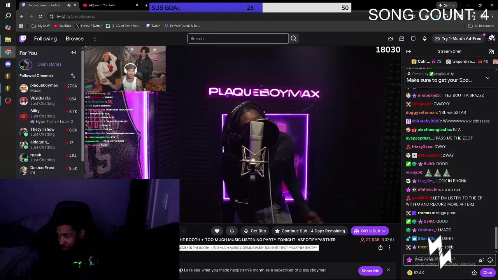This screenshot has width=498, height=280.
Task: Open WizKhalifa followed channel
Action: tap(49, 101)
